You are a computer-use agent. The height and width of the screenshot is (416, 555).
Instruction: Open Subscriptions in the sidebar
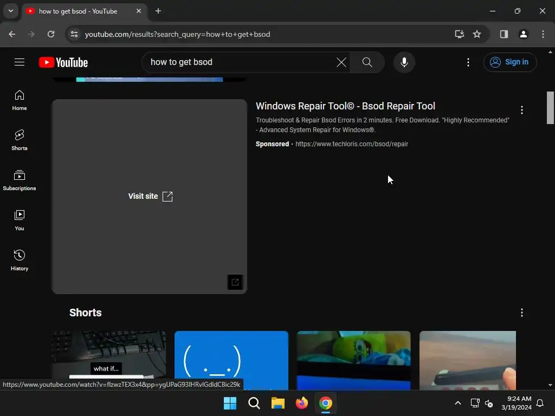click(20, 180)
